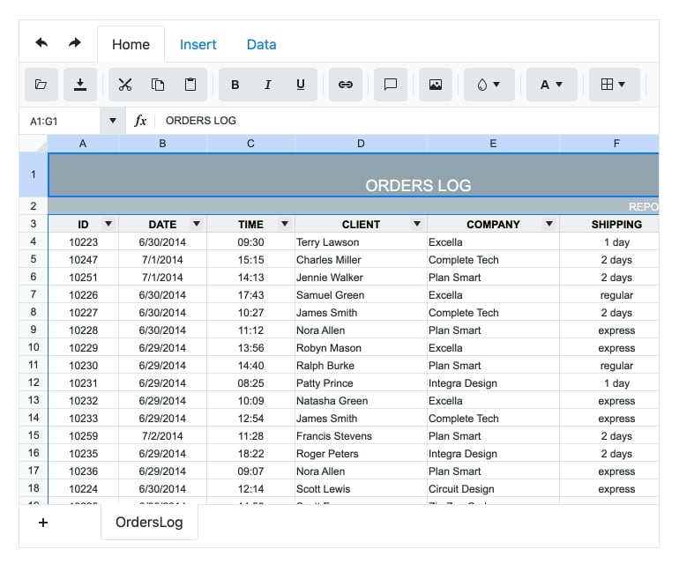This screenshot has height=564, width=679.
Task: Click the A1:G1 name box field
Action: tap(60, 122)
